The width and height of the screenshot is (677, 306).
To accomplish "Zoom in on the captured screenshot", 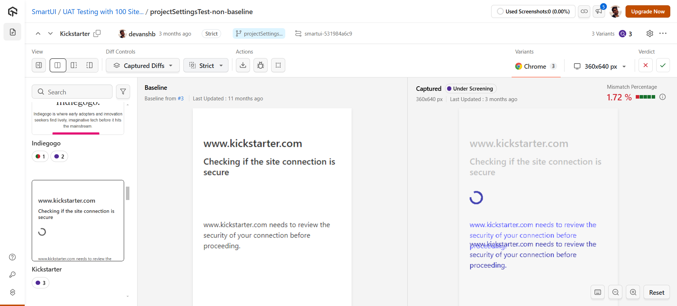I will (x=633, y=292).
